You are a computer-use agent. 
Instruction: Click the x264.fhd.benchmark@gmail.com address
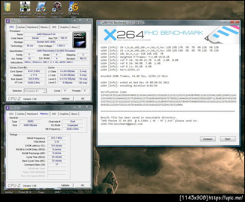pyautogui.click(x=121, y=124)
